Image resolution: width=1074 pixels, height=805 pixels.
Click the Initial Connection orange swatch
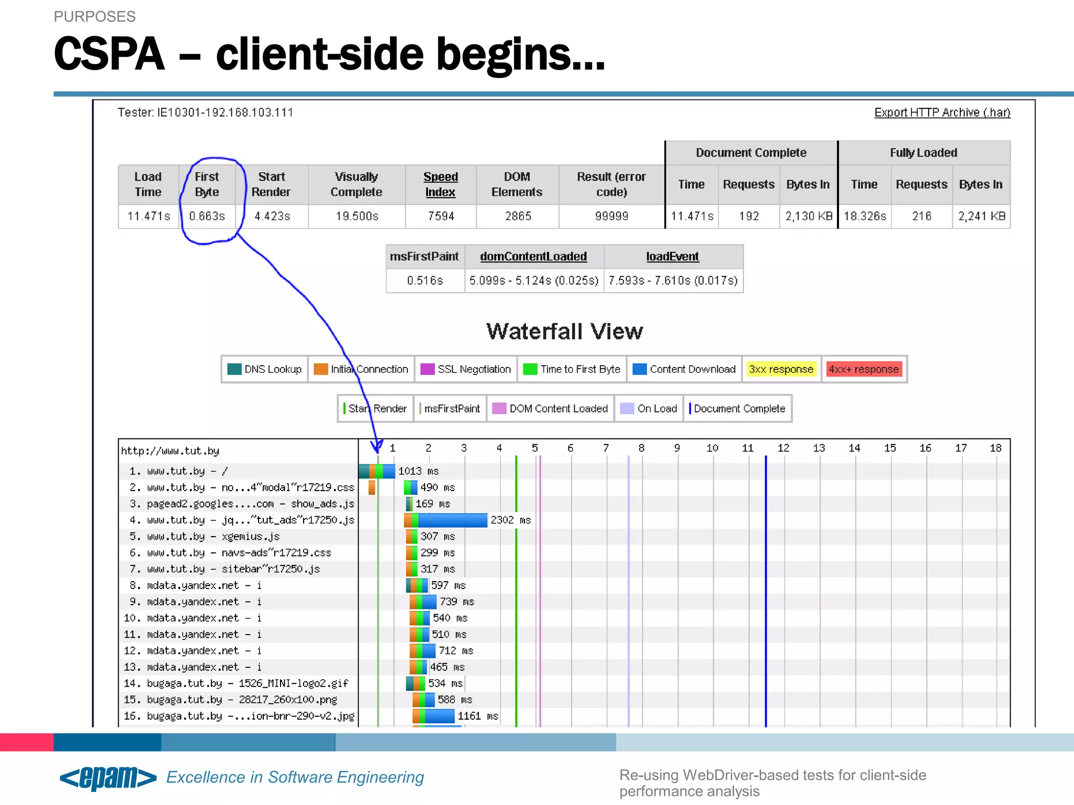[320, 369]
